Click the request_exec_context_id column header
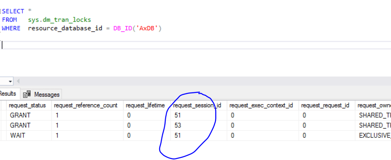 coord(261,105)
